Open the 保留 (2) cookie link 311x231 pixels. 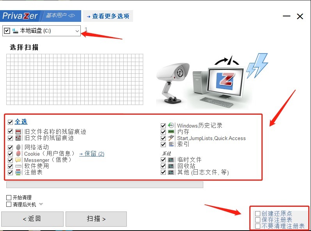[x=92, y=154]
